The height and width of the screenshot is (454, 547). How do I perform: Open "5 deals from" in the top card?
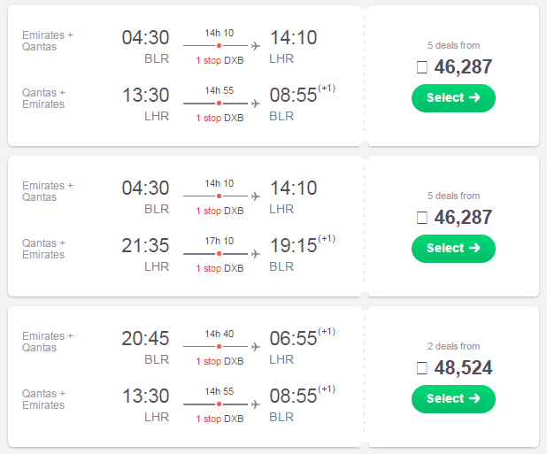point(453,45)
